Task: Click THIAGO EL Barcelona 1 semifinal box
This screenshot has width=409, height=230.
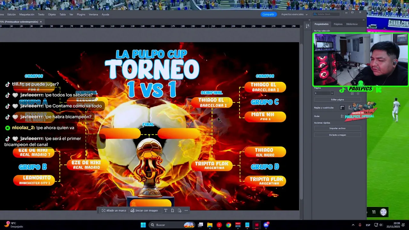Action: (x=212, y=103)
